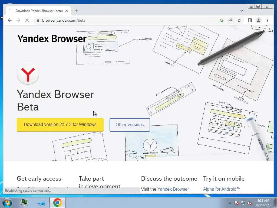Click the muted volume tray icon
The height and width of the screenshot is (208, 277).
(x=250, y=203)
